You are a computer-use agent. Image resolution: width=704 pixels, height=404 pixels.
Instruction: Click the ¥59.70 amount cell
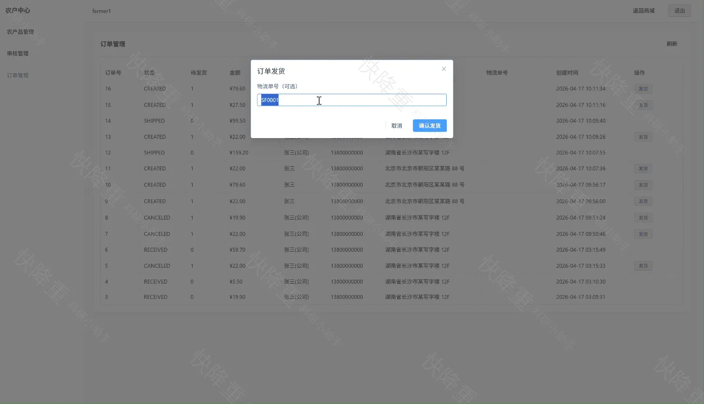pos(237,250)
